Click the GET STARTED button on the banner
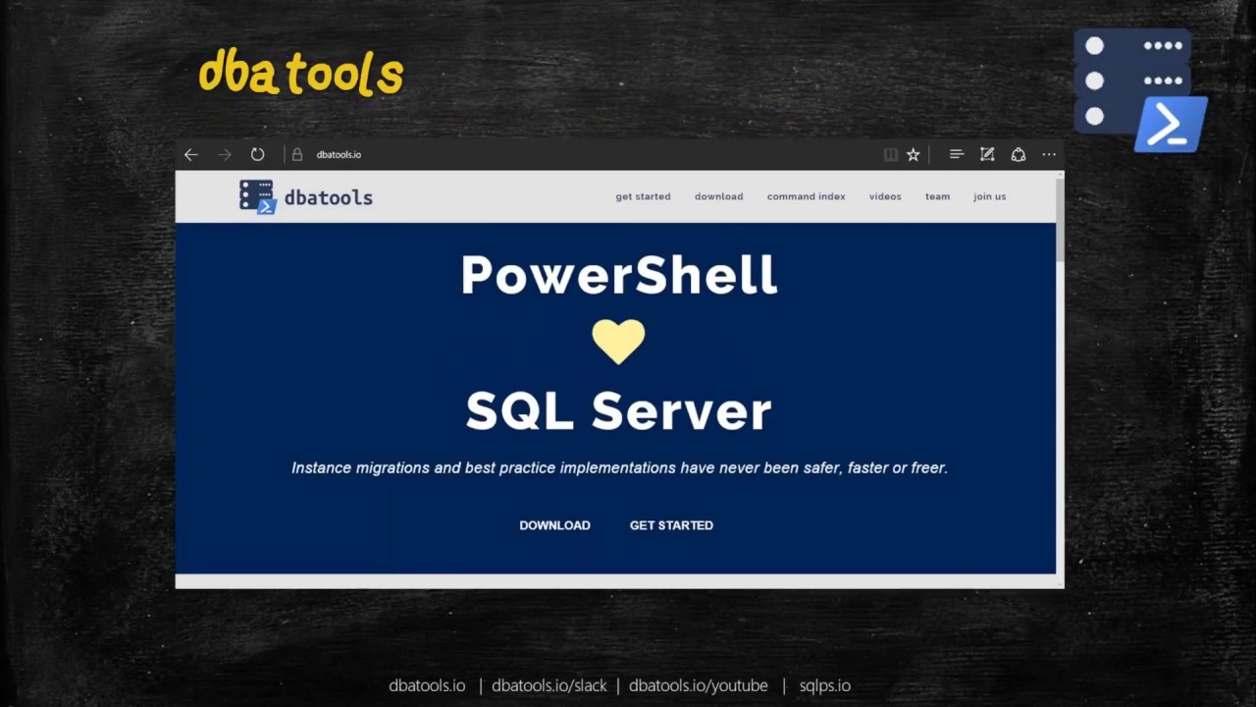Viewport: 1256px width, 707px height. 671,525
